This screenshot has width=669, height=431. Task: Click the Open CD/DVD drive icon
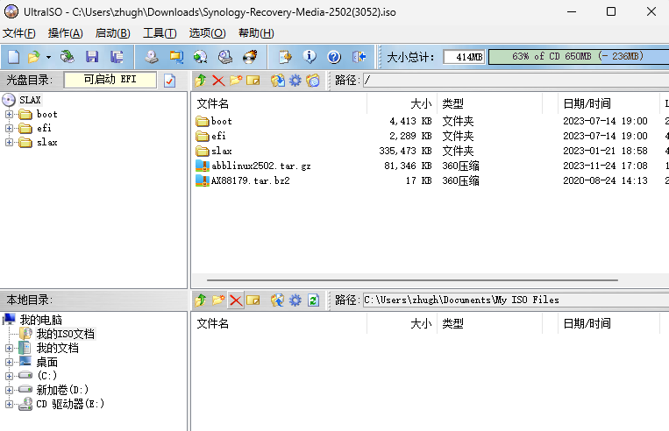point(67,57)
